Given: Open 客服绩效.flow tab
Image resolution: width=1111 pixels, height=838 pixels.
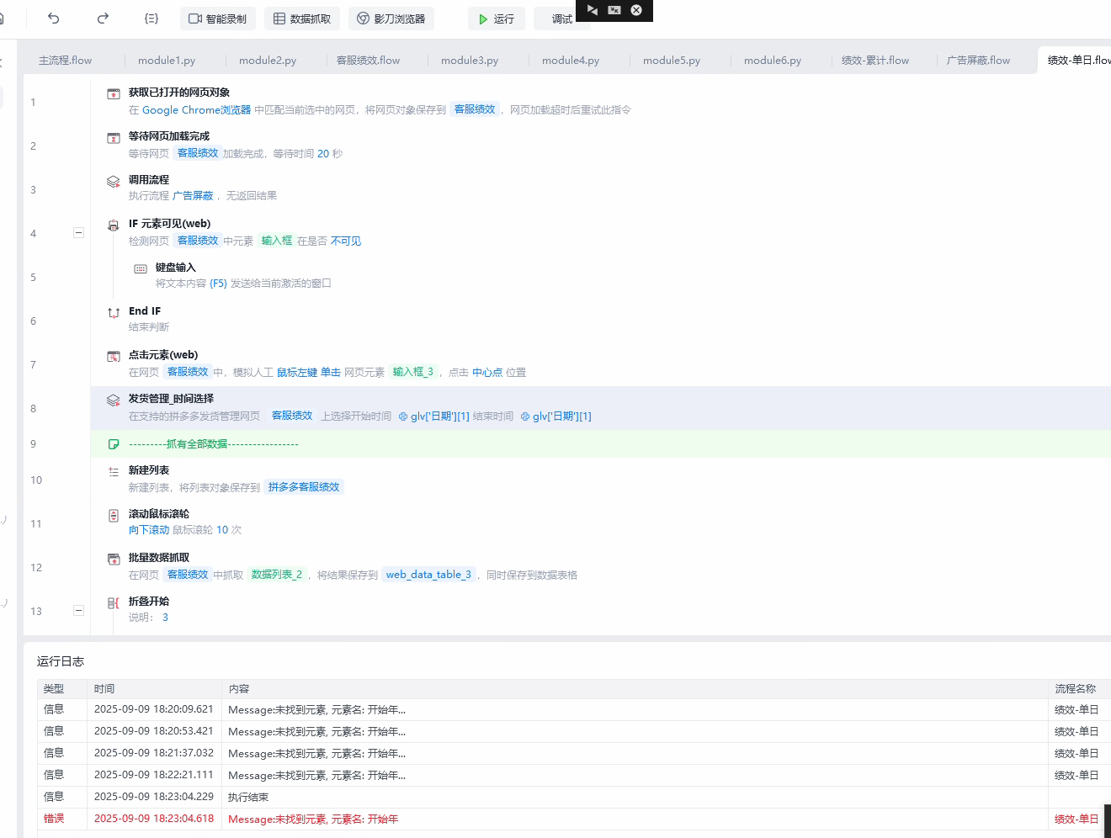Looking at the screenshot, I should (369, 61).
